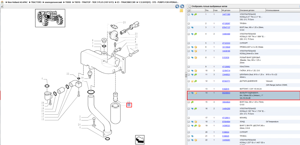Click the box package icon for part 14438185

click(196, 51)
